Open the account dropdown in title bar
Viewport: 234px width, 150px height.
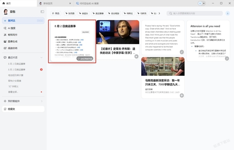(202, 3)
